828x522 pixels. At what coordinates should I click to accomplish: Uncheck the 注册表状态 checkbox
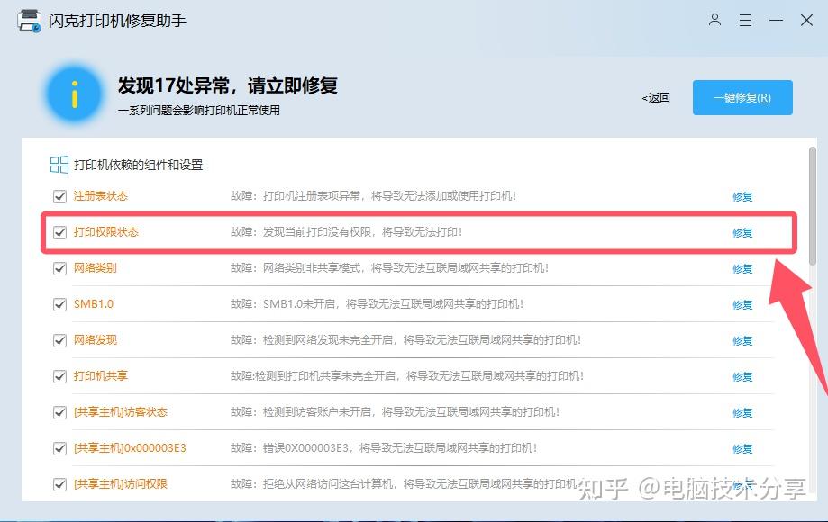pos(59,197)
